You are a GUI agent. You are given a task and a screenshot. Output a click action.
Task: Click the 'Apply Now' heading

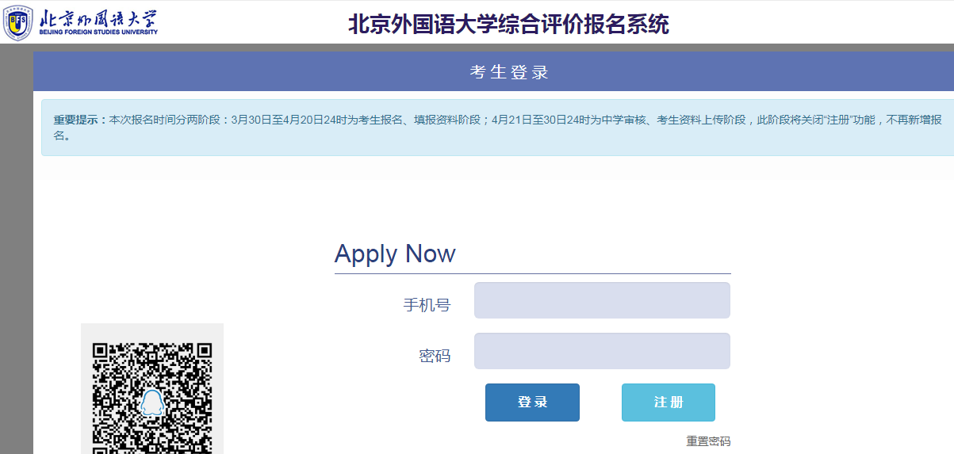395,254
